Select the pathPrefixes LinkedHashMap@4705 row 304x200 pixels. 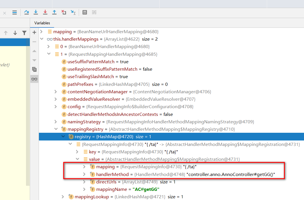coord(171,84)
